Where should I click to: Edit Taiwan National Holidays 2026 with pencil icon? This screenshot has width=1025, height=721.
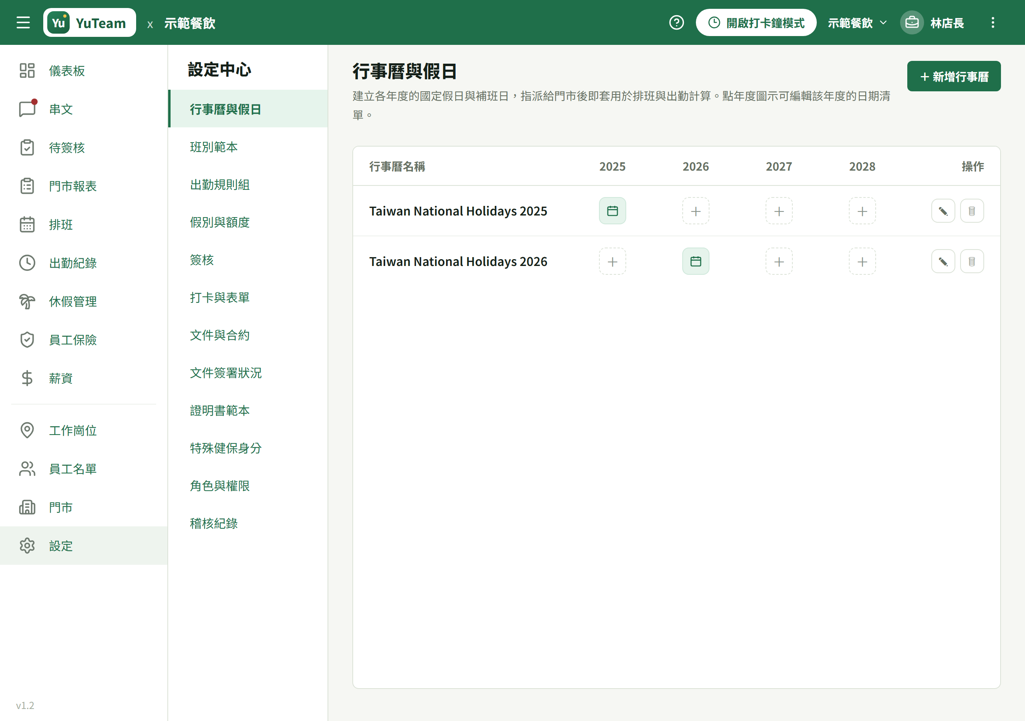943,261
